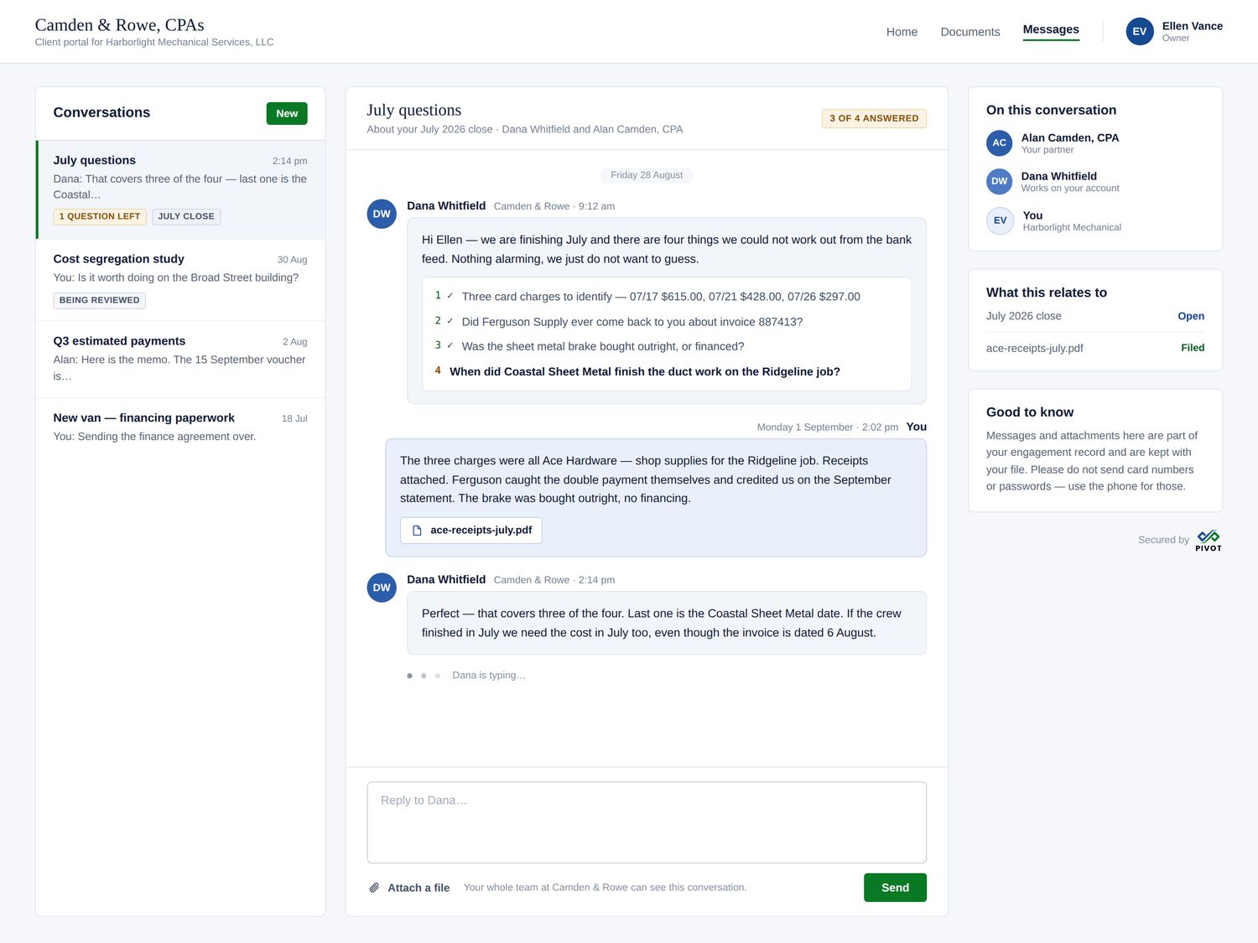1258x943 pixels.
Task: Open the New van financing paperwork conversation
Action: 180,427
